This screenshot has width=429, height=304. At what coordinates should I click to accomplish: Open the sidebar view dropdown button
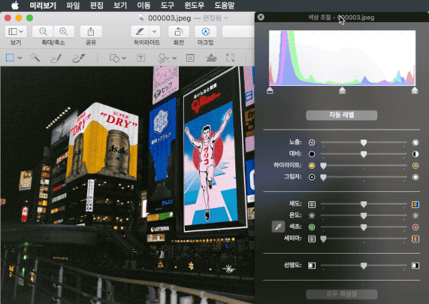[15, 32]
